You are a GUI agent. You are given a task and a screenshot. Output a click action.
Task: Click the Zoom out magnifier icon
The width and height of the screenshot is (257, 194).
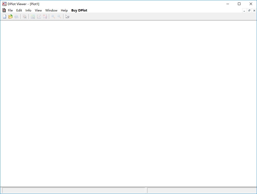click(x=59, y=17)
